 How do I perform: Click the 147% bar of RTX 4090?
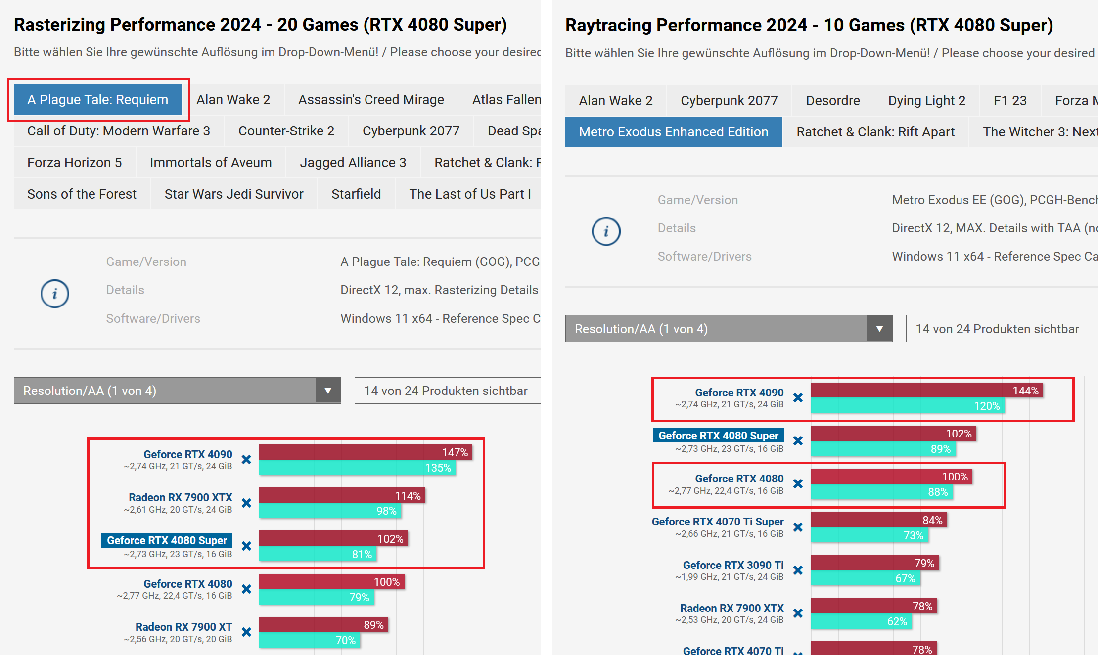tap(365, 452)
